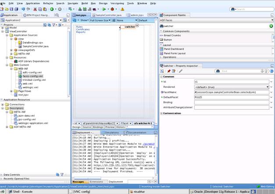This screenshot has width=275, height=194.
Task: Click the Cut (red scissors) toolbar icon
Action: pos(35,9)
